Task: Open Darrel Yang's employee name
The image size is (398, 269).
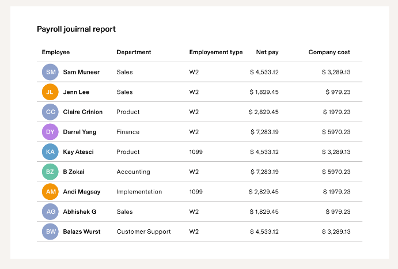Action: pos(79,132)
